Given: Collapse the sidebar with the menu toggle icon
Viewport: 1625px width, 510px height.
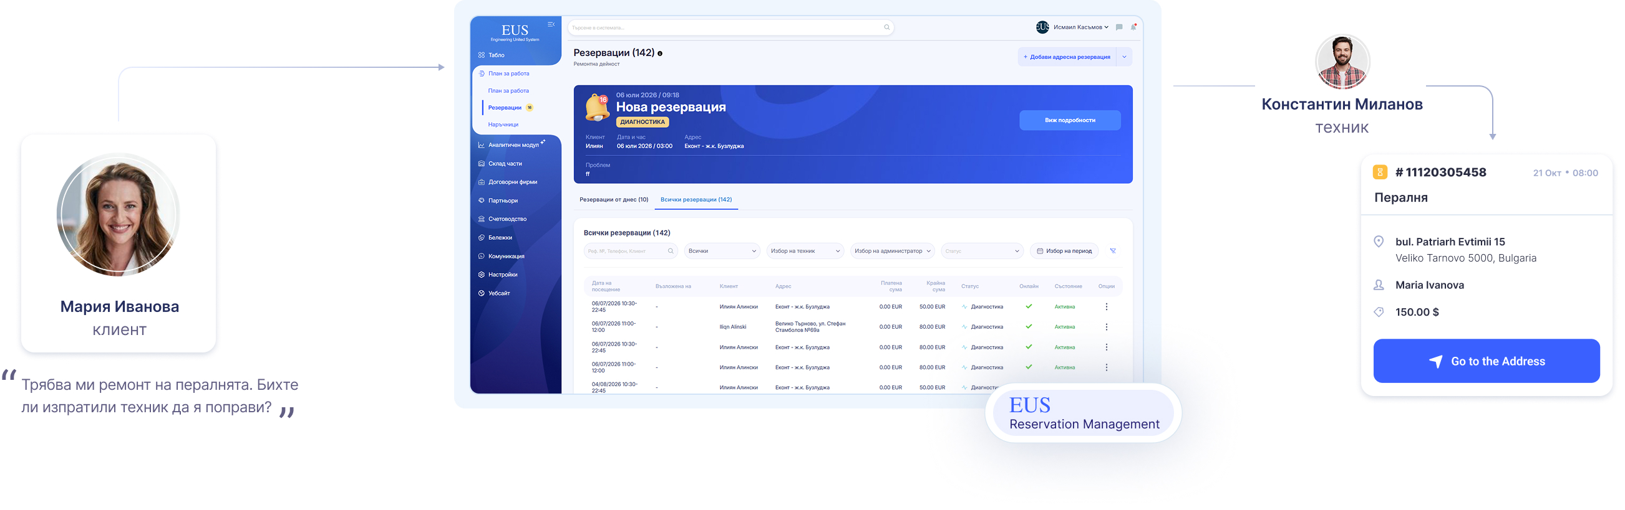Looking at the screenshot, I should point(551,24).
